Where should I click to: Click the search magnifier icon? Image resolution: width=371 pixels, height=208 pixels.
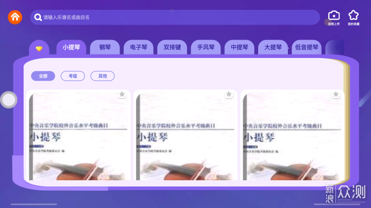tap(38, 17)
